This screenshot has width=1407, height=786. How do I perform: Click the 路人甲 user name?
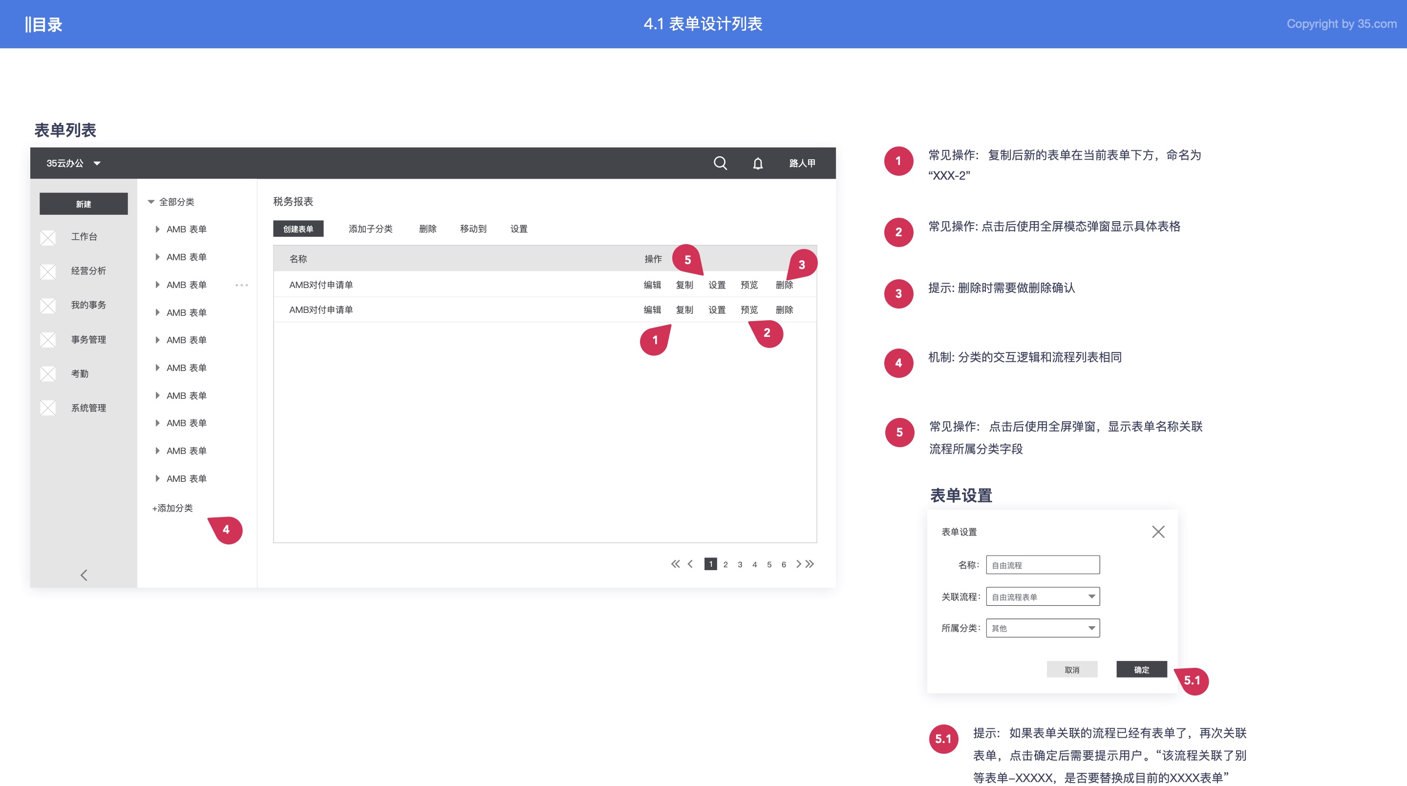[x=802, y=163]
